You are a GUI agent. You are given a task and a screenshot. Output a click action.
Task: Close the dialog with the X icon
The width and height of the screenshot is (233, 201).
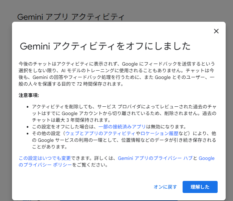216,31
